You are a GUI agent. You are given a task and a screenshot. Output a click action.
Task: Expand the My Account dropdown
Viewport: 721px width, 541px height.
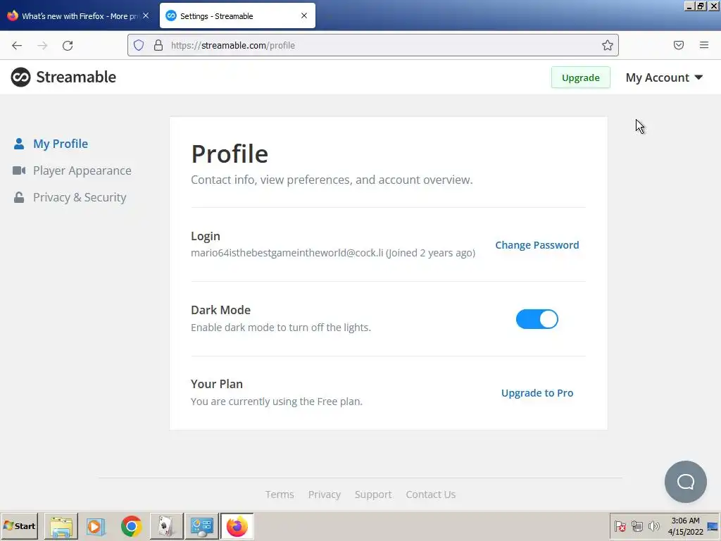pyautogui.click(x=665, y=77)
